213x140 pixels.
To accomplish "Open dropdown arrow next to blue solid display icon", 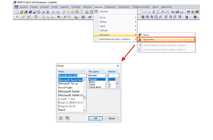I will [198, 17].
